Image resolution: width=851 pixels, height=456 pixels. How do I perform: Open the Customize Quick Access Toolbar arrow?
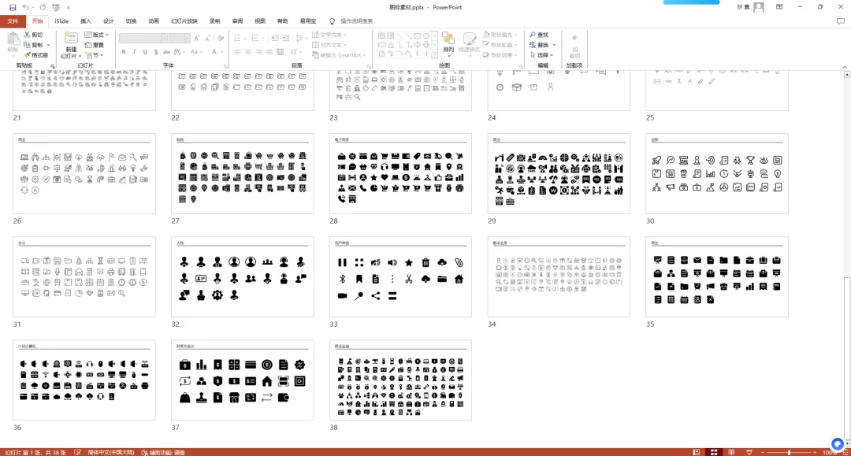tap(69, 8)
